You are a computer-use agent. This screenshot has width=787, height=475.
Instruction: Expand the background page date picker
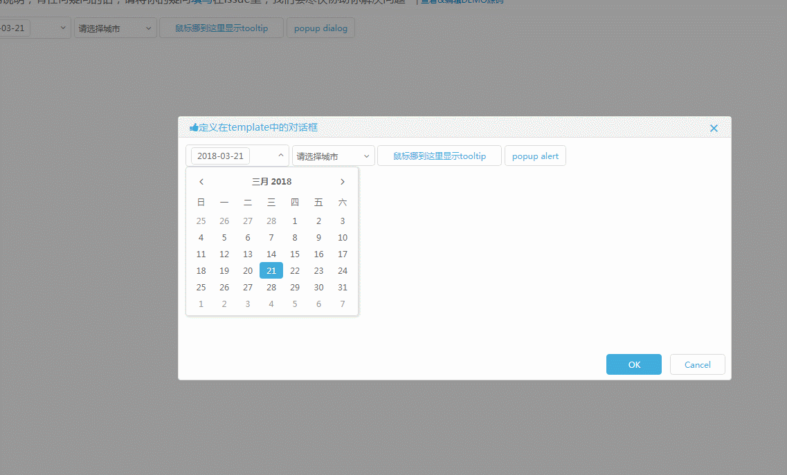(x=63, y=28)
